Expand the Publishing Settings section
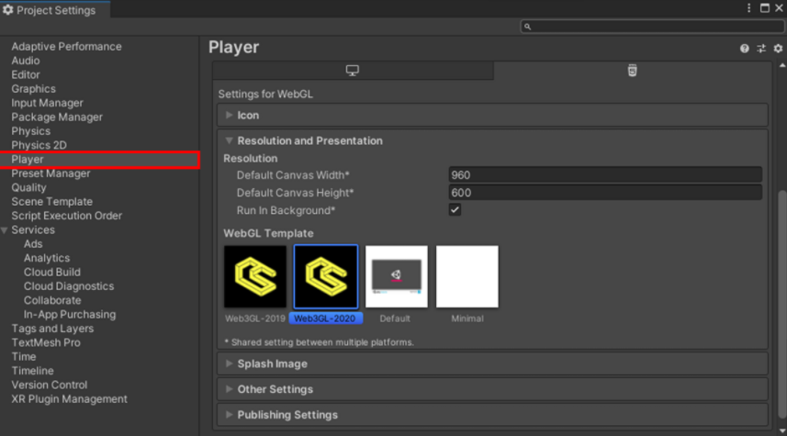 492,415
